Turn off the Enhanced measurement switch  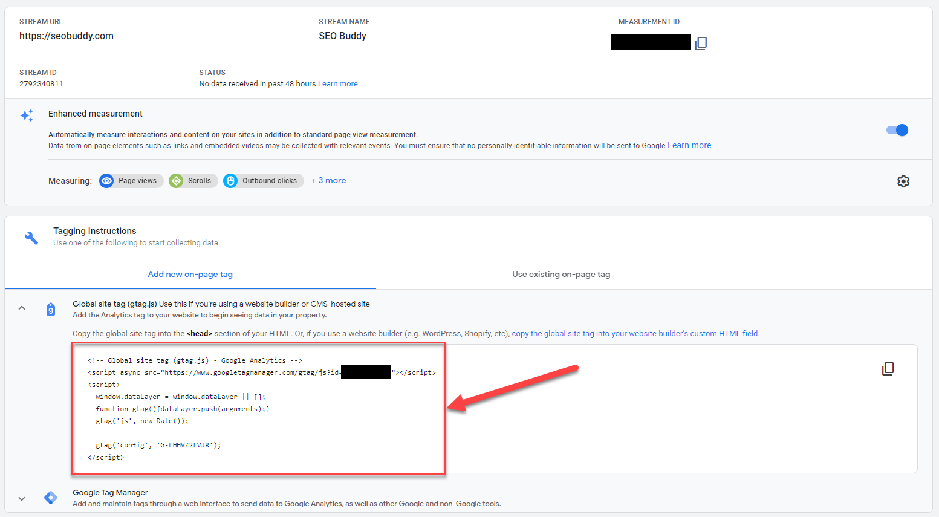pos(897,130)
